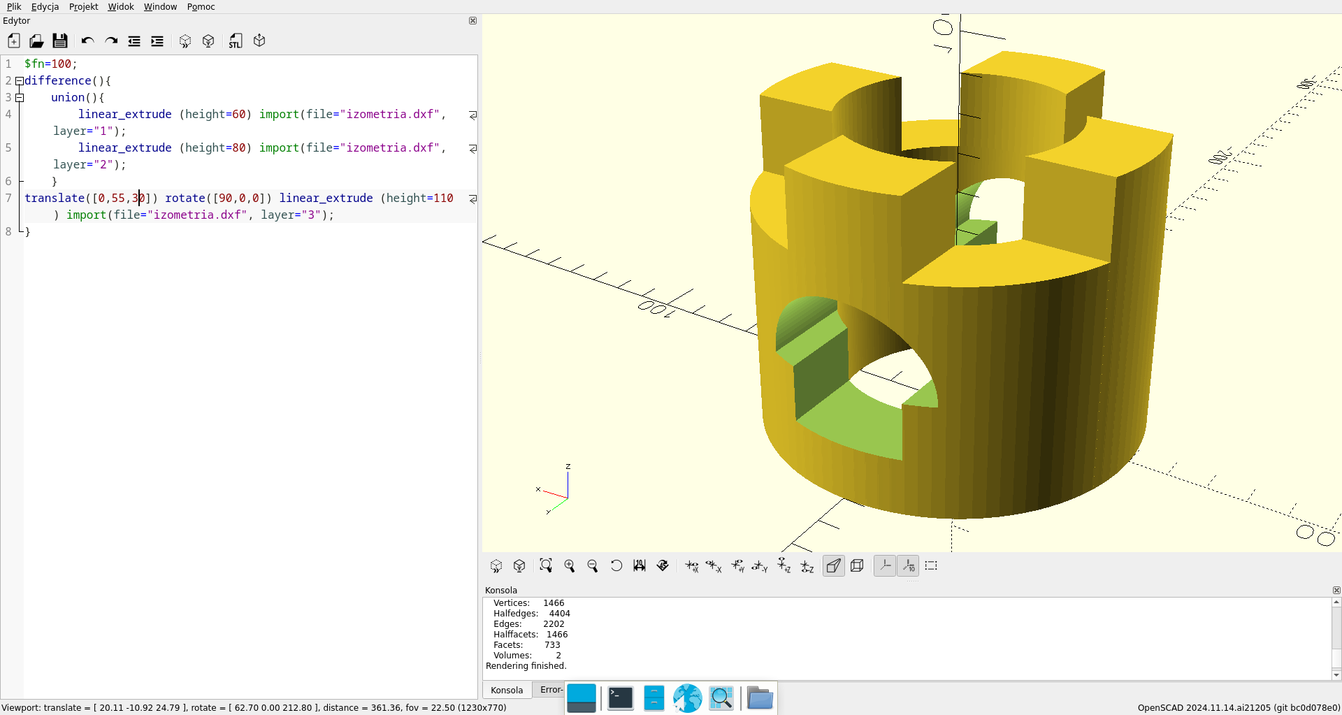Zoom out of the 3D view

[593, 566]
